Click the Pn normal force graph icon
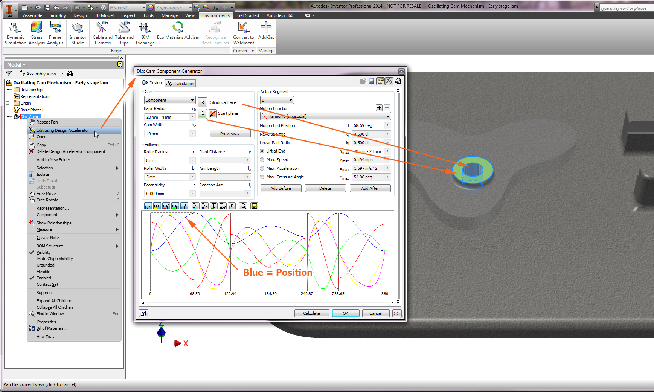The width and height of the screenshot is (654, 392). point(204,206)
